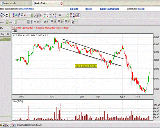Toggle the SMA 1 moving average indicator

coord(52,22)
